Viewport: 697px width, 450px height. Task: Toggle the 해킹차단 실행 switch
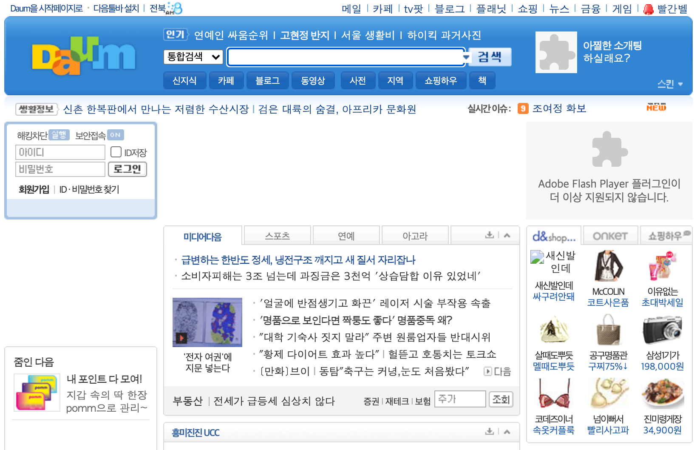59,135
